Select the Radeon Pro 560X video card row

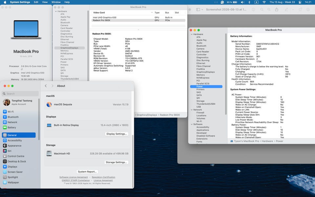click(138, 20)
